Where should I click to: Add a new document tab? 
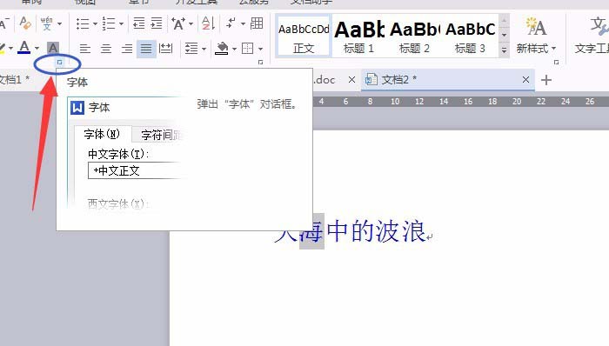click(546, 80)
